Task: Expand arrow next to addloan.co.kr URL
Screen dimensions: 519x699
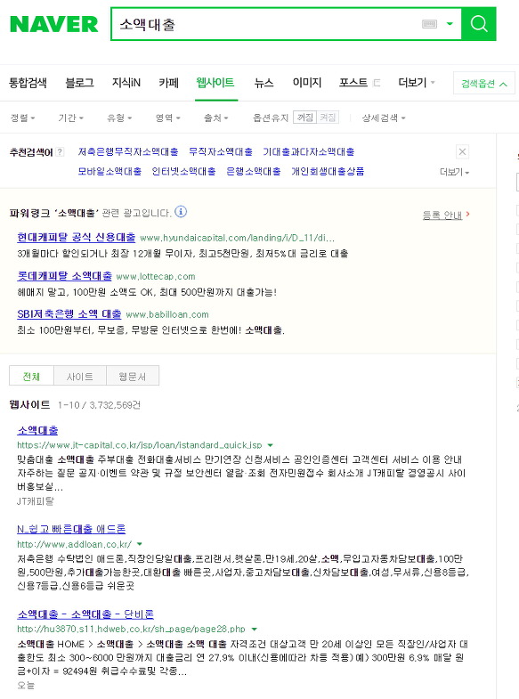Action: tap(140, 544)
